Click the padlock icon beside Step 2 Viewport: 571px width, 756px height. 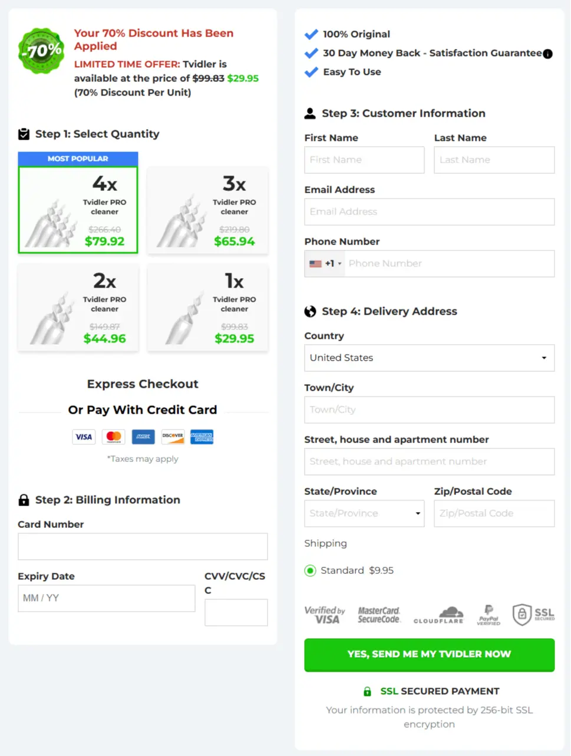[24, 500]
